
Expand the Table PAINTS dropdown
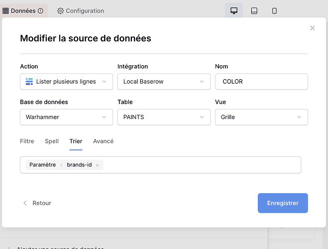163,118
